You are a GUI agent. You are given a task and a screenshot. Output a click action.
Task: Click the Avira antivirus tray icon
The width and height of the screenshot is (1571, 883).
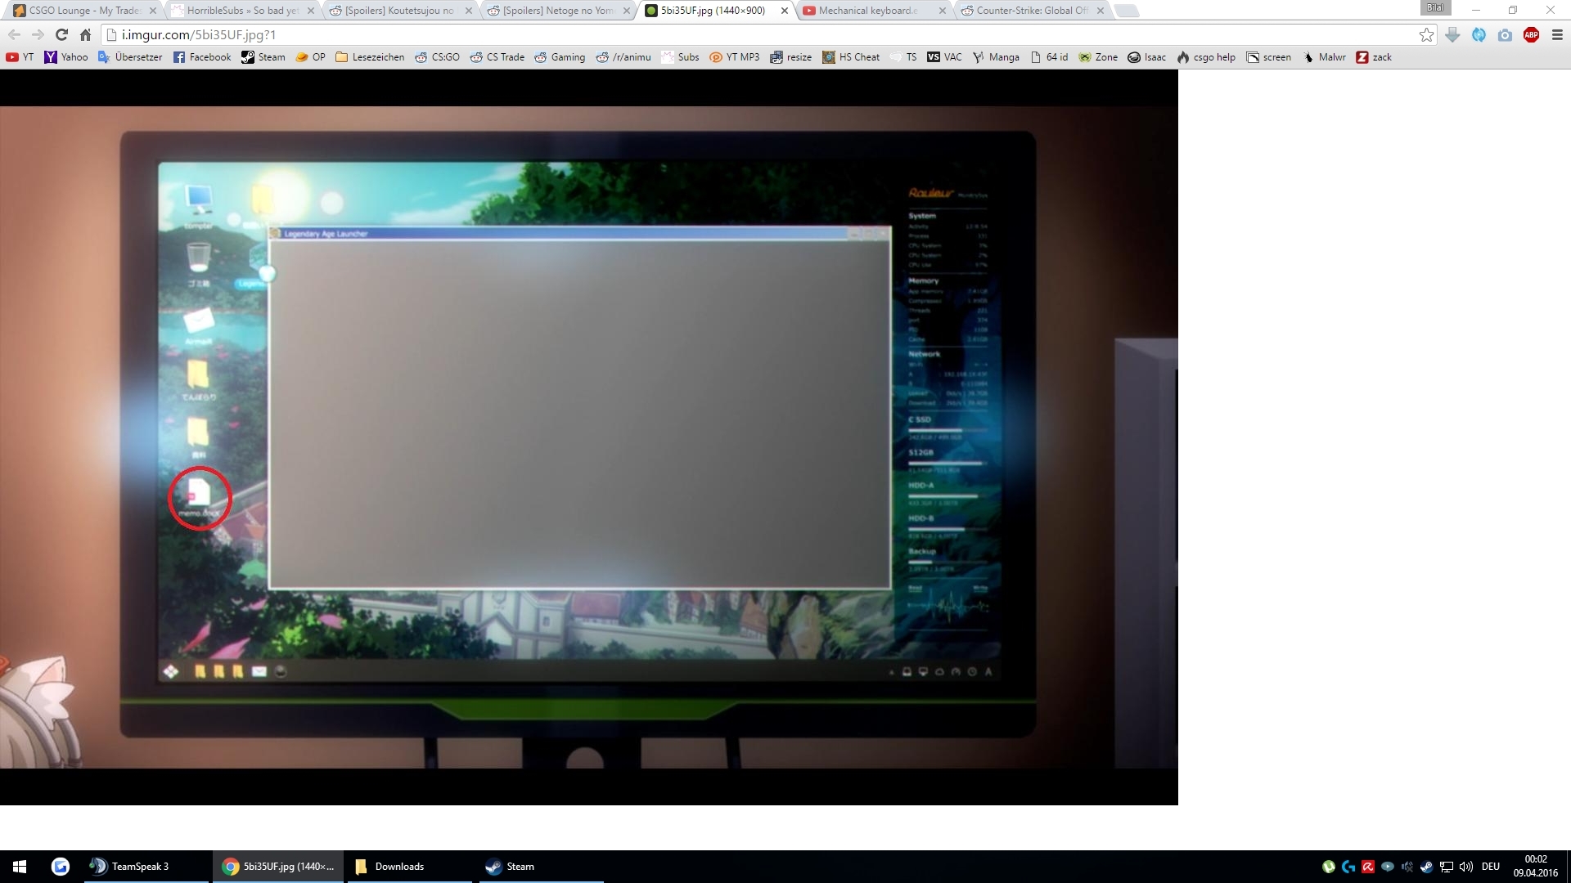tap(1368, 867)
